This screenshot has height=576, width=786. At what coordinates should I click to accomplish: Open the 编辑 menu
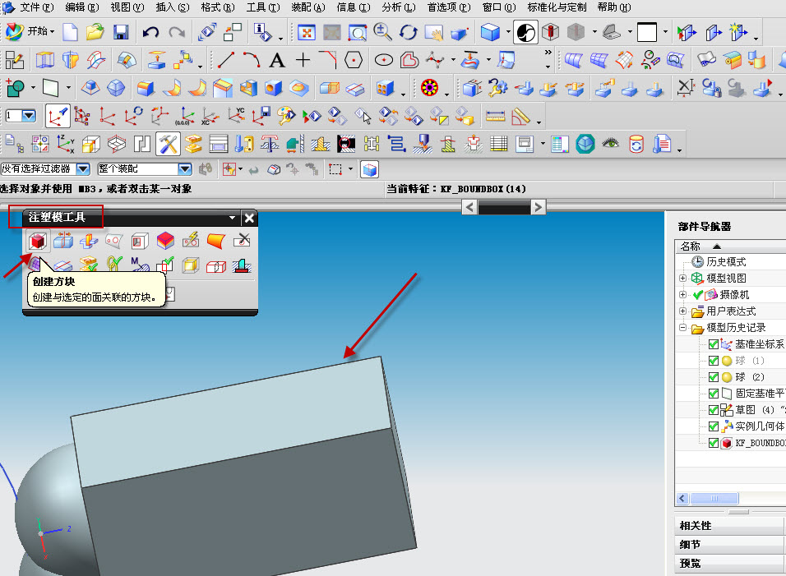[x=82, y=7]
